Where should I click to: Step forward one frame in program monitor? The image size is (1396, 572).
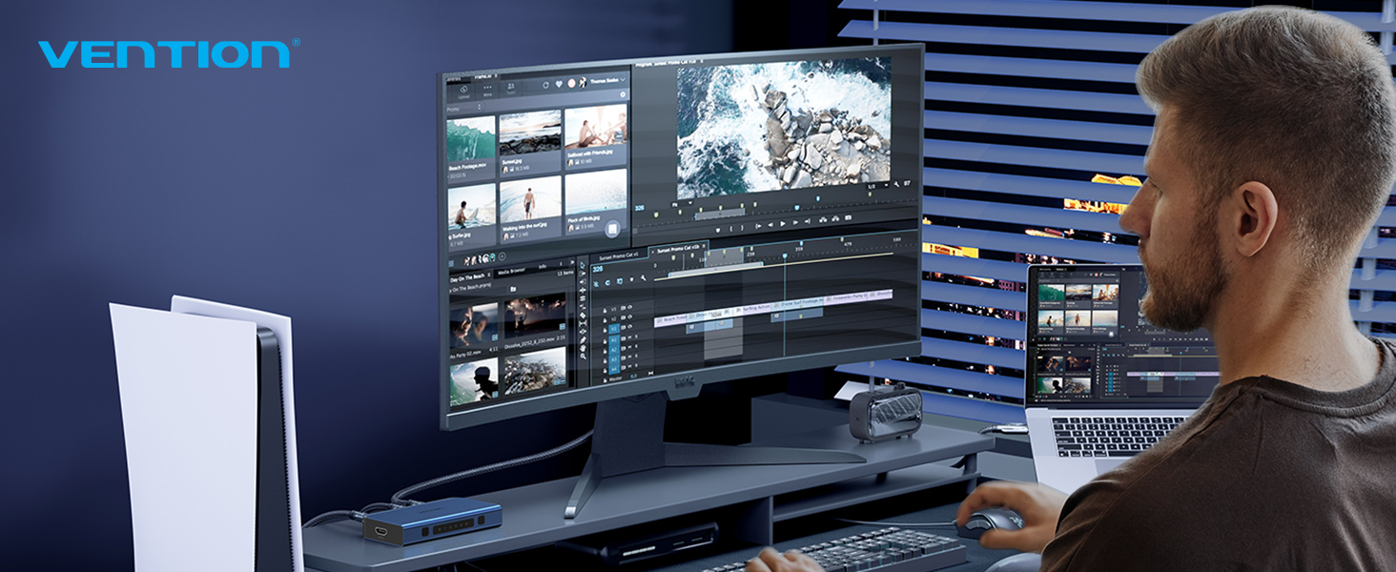point(795,222)
